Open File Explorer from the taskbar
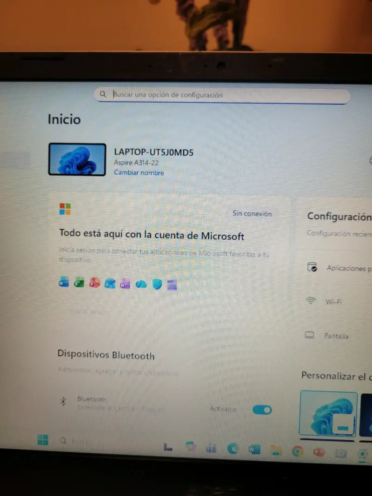The image size is (372, 496). (276, 450)
